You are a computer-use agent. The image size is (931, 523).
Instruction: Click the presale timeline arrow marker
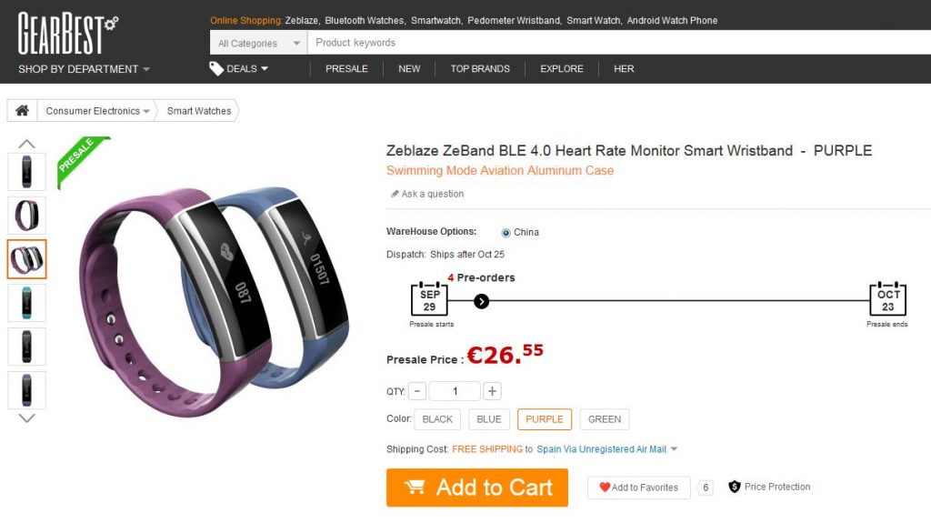click(x=482, y=301)
